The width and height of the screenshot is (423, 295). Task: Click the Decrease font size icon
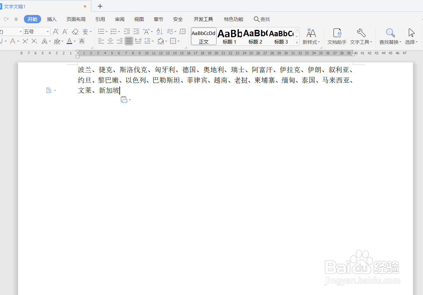pyautogui.click(x=65, y=31)
